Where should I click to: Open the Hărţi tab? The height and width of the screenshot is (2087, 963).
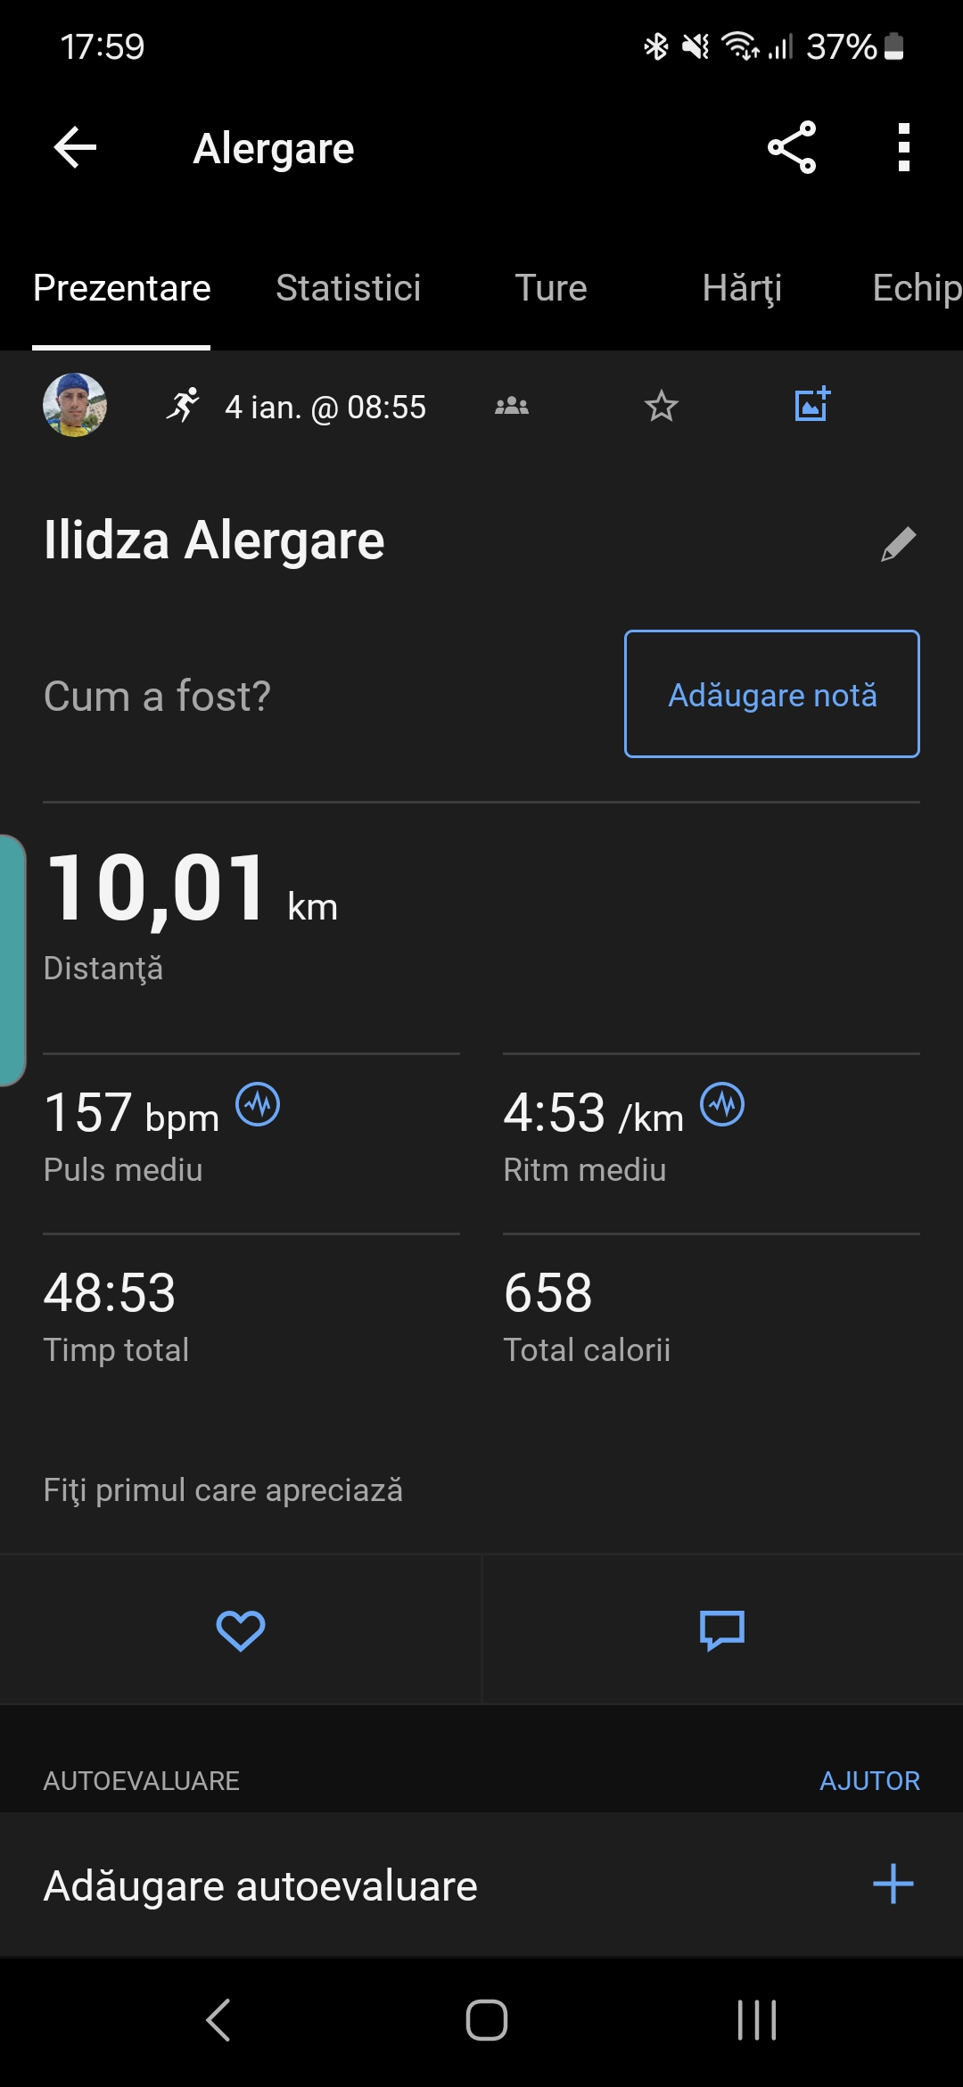click(742, 288)
